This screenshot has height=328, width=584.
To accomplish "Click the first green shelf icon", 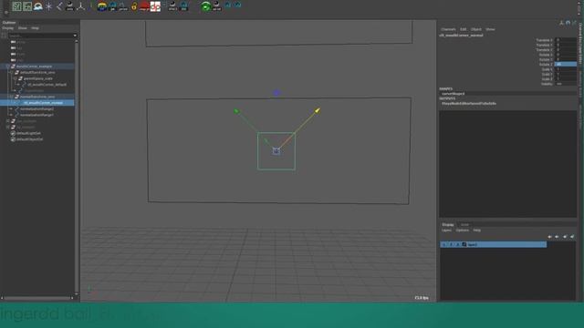I will (16, 6).
